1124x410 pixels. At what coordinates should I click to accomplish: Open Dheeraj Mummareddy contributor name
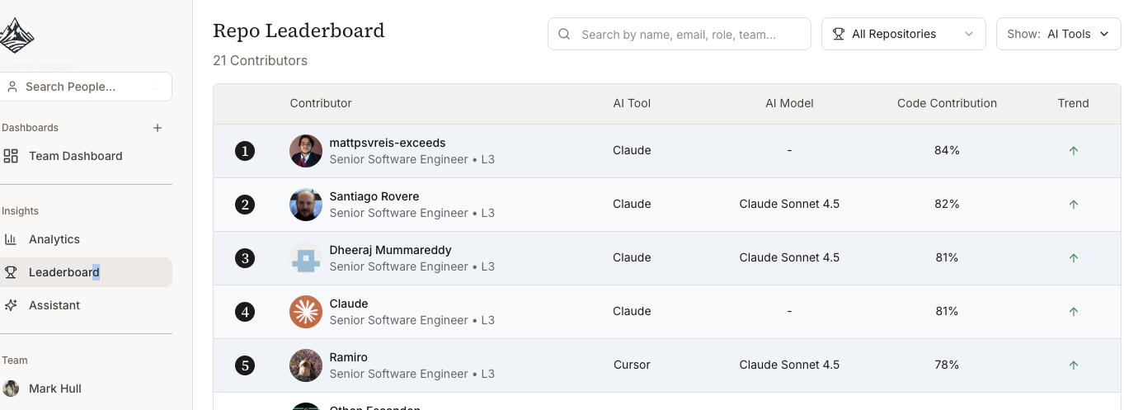point(390,250)
